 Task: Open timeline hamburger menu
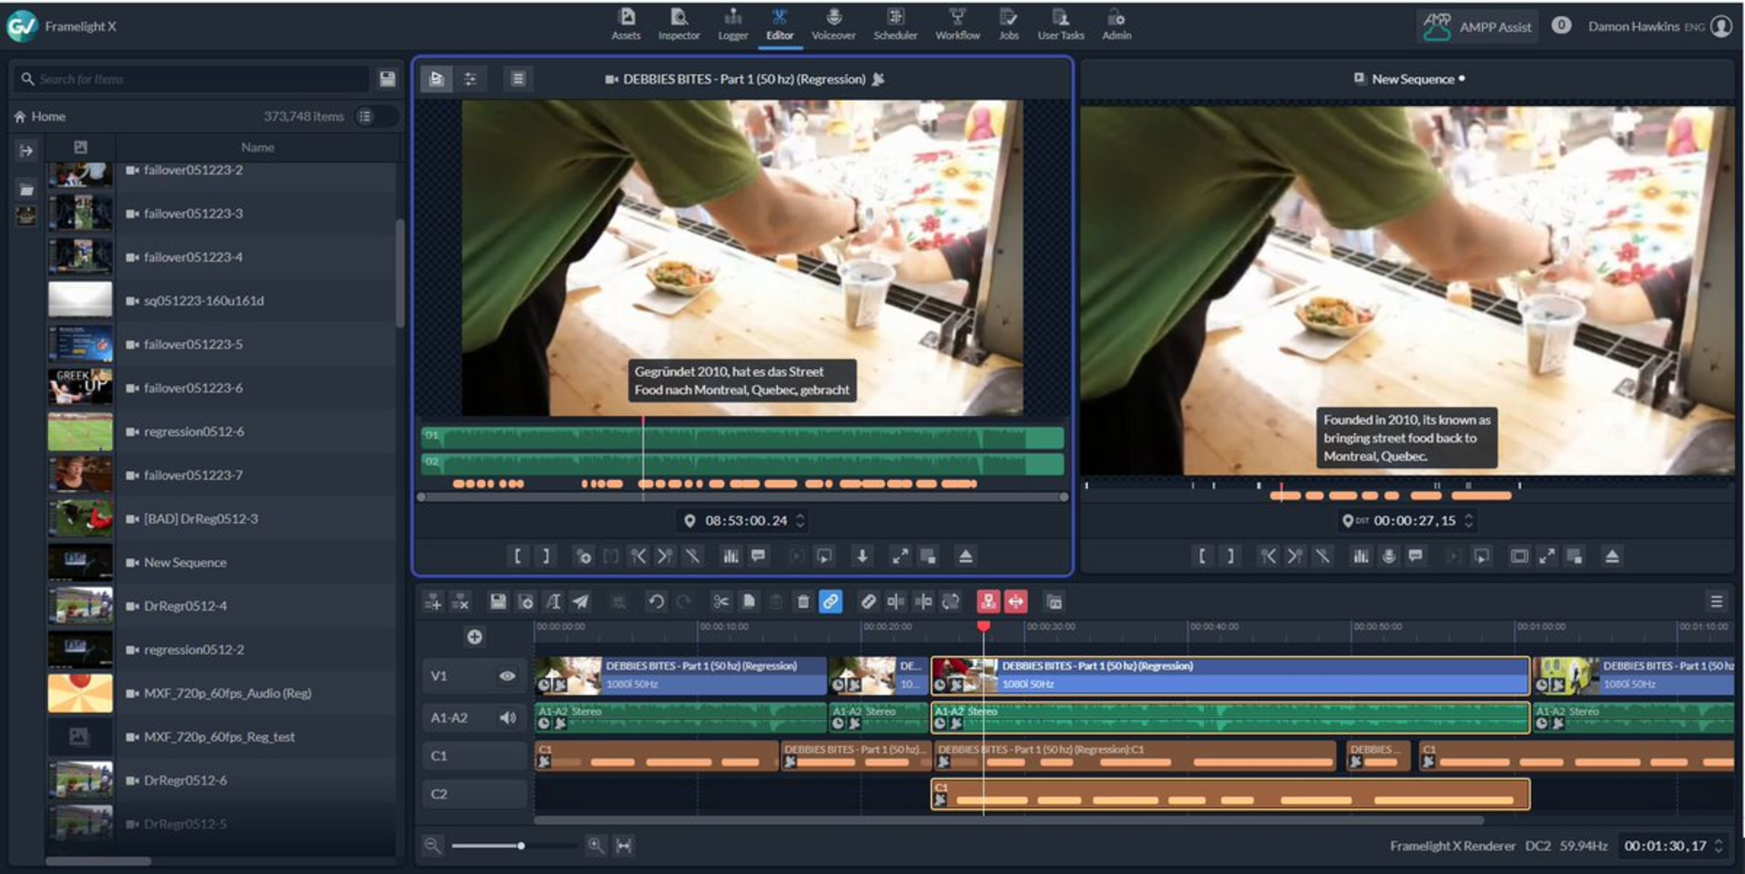[1716, 602]
